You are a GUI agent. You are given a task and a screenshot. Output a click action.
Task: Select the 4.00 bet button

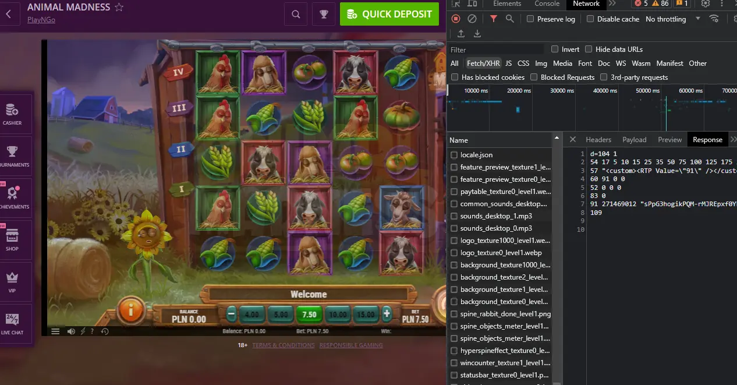tap(252, 315)
